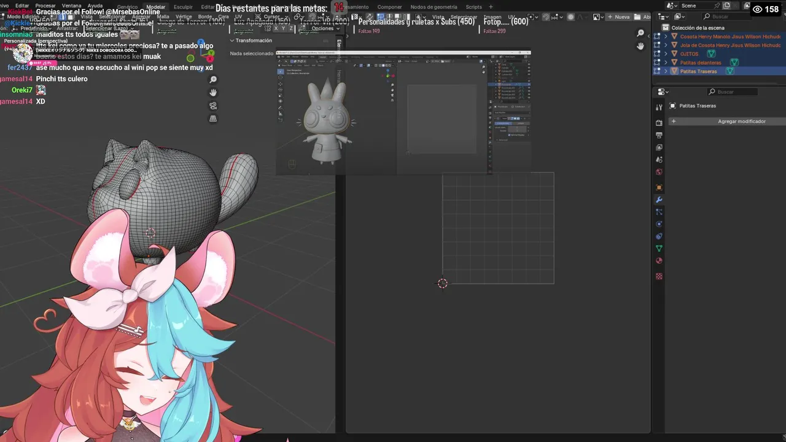Toggle X axis mirror button

point(276,28)
